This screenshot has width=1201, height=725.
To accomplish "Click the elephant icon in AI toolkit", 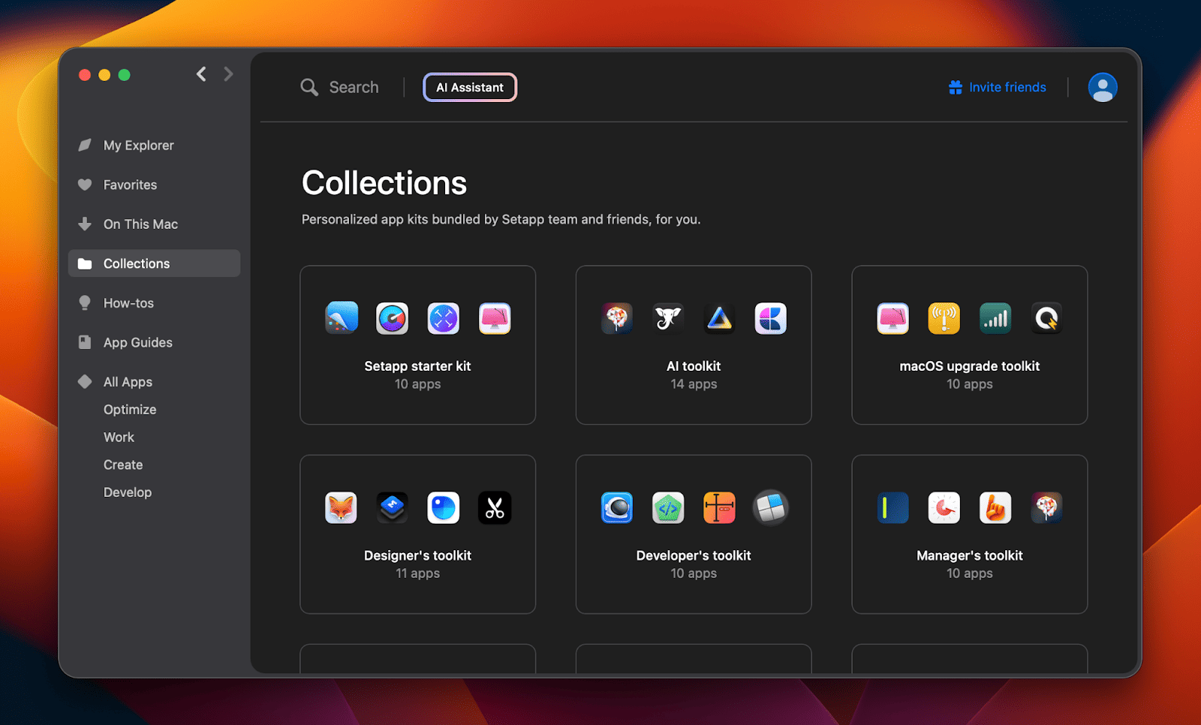I will tap(668, 318).
